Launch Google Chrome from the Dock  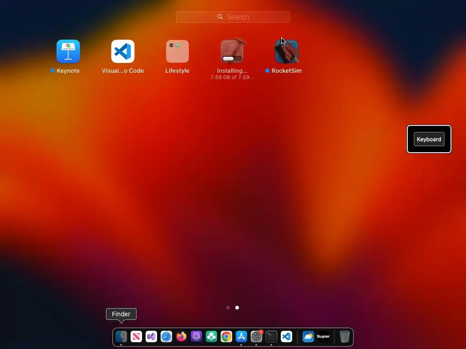[226, 337]
